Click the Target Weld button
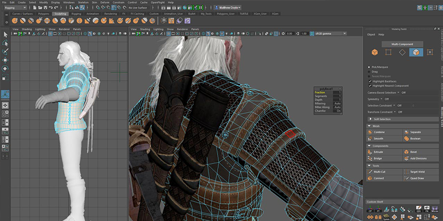This screenshot has width=443, height=221. pos(421,172)
